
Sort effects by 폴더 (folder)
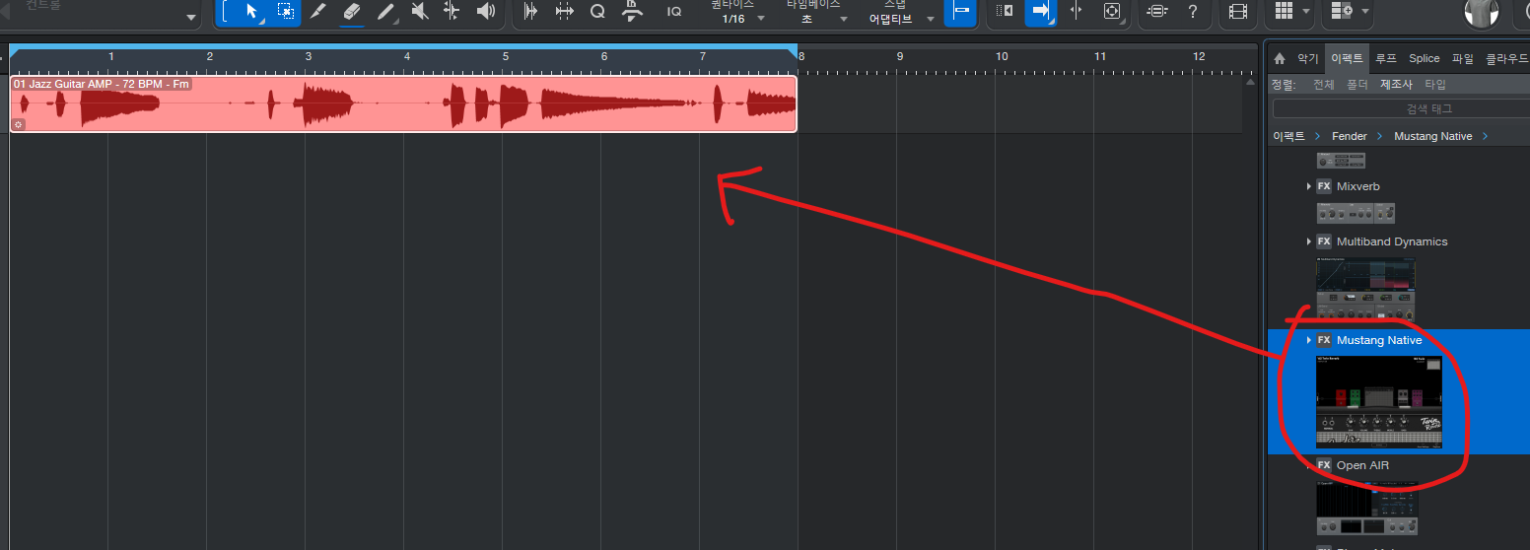(1357, 85)
